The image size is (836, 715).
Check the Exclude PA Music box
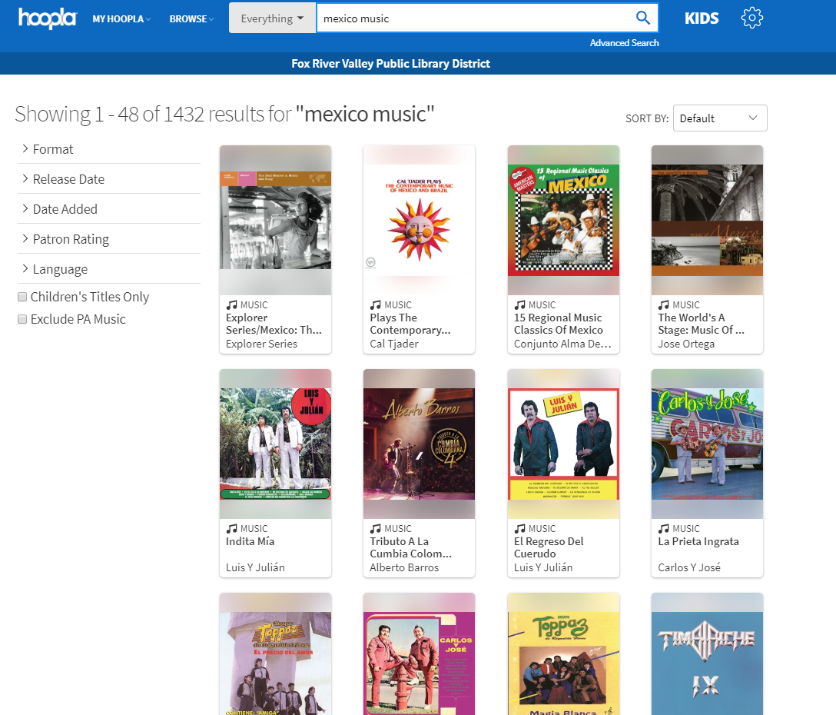[23, 319]
